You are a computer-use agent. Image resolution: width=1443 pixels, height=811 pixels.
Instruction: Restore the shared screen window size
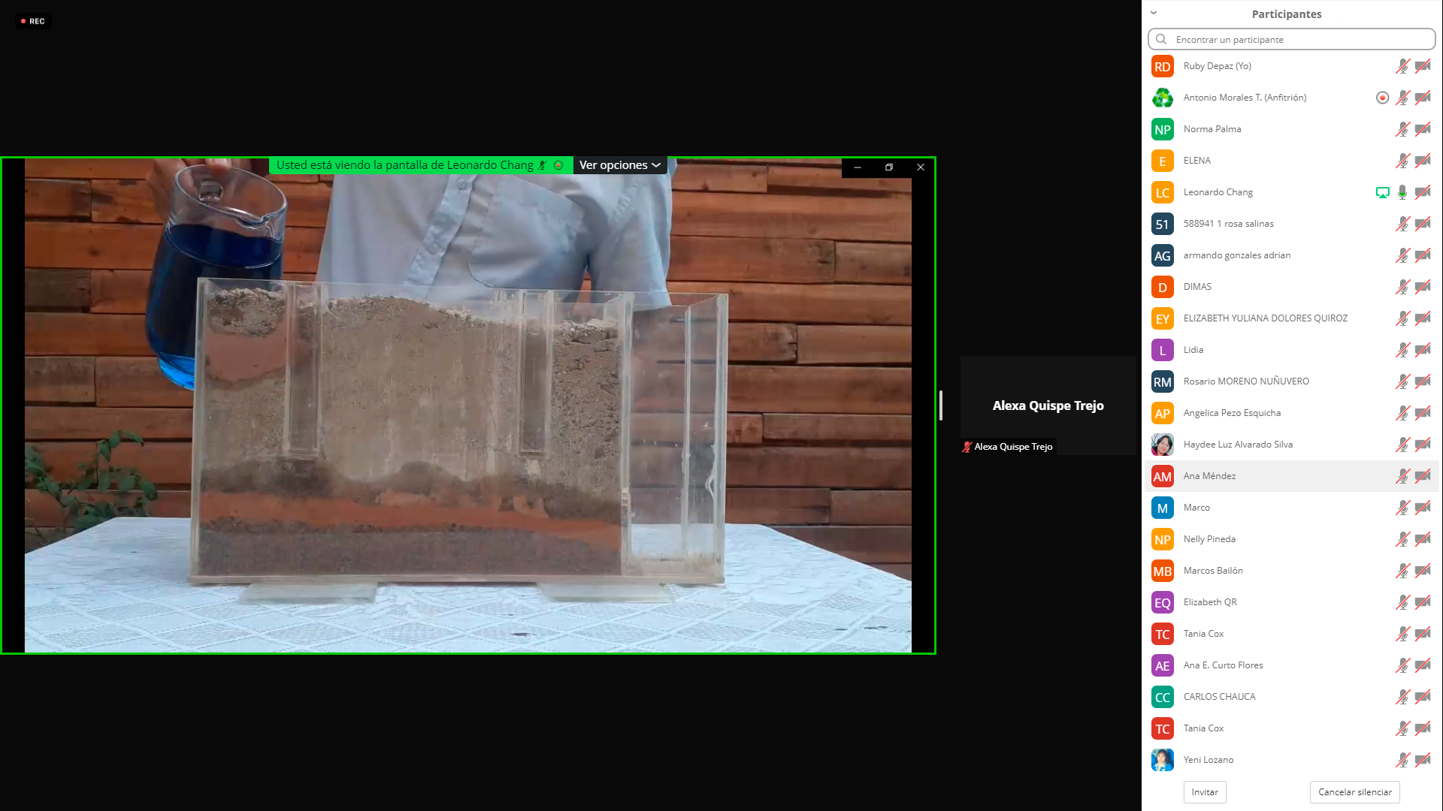pyautogui.click(x=889, y=167)
